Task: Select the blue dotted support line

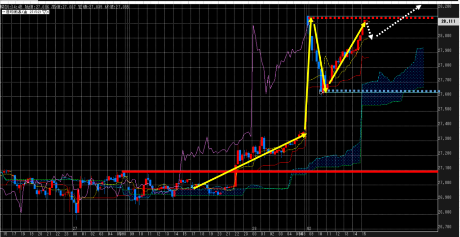Action: coord(382,91)
